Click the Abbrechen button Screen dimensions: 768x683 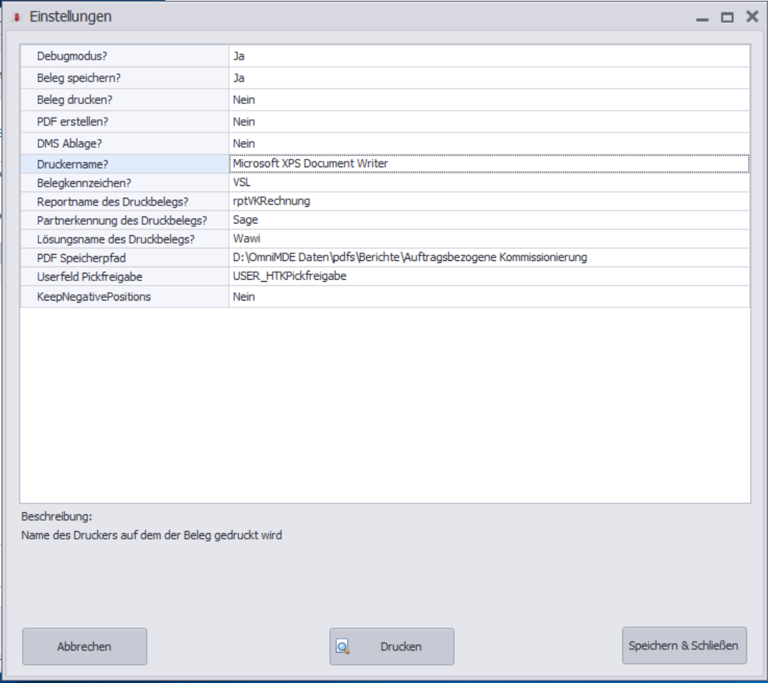85,646
